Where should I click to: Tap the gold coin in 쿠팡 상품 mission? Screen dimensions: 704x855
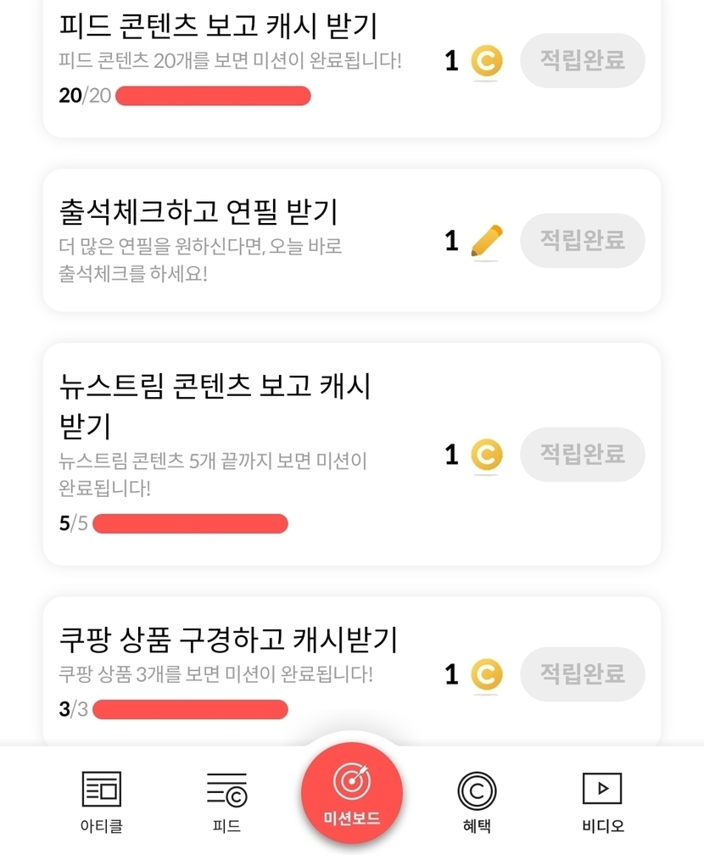point(486,675)
